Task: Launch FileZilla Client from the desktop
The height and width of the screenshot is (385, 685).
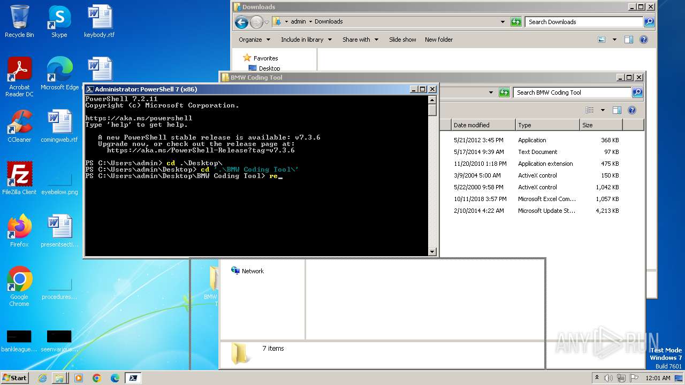Action: coord(19,179)
